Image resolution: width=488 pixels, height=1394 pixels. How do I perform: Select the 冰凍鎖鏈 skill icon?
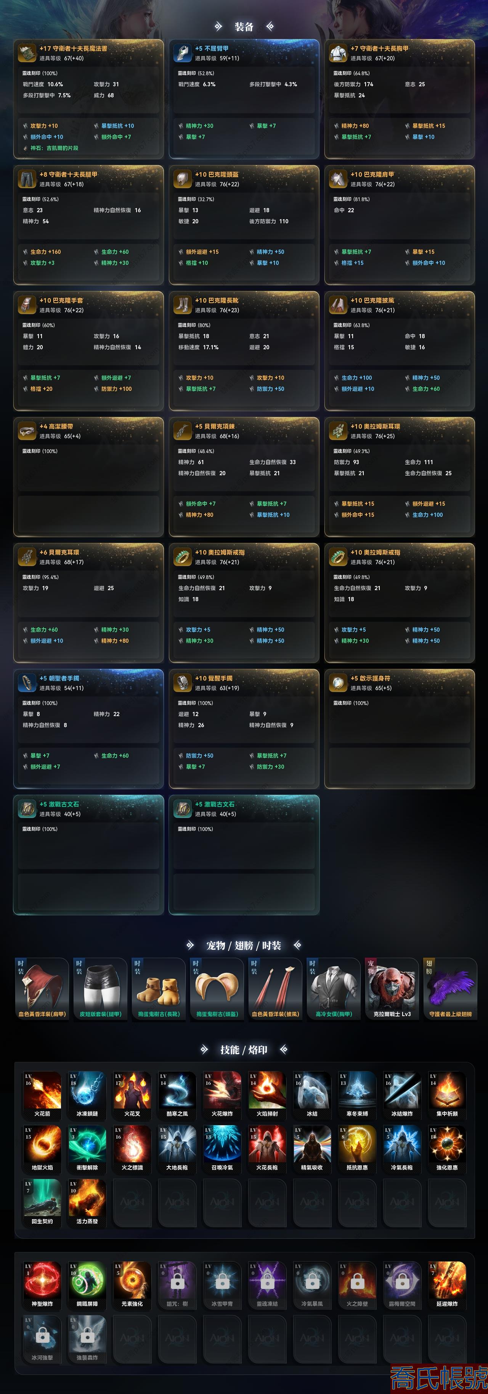pos(87,1091)
